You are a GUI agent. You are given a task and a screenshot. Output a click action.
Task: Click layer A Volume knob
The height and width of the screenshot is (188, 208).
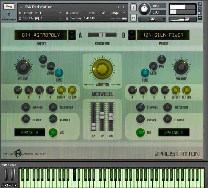(23, 67)
